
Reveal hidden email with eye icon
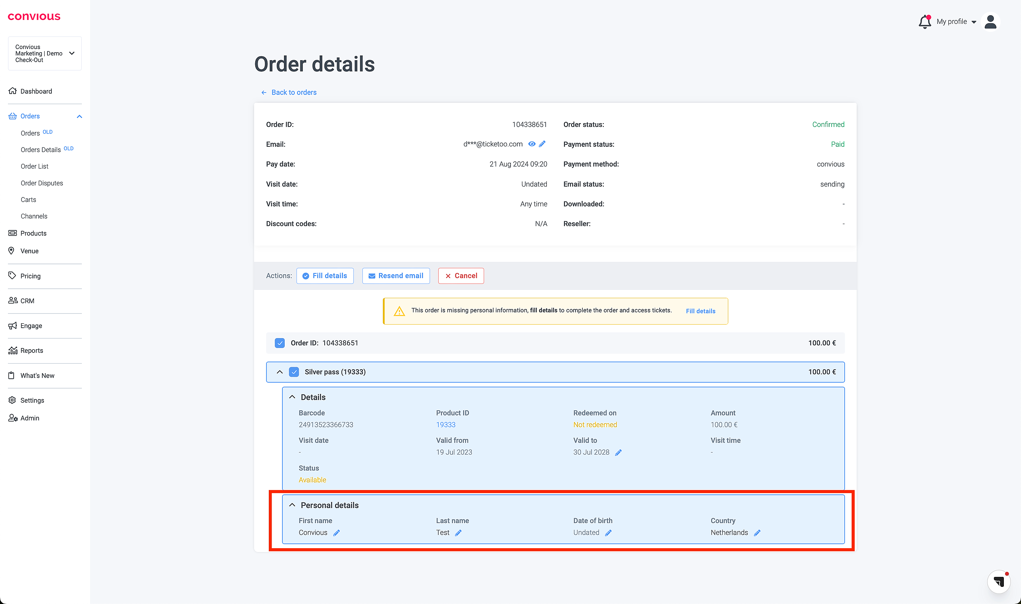pos(531,144)
